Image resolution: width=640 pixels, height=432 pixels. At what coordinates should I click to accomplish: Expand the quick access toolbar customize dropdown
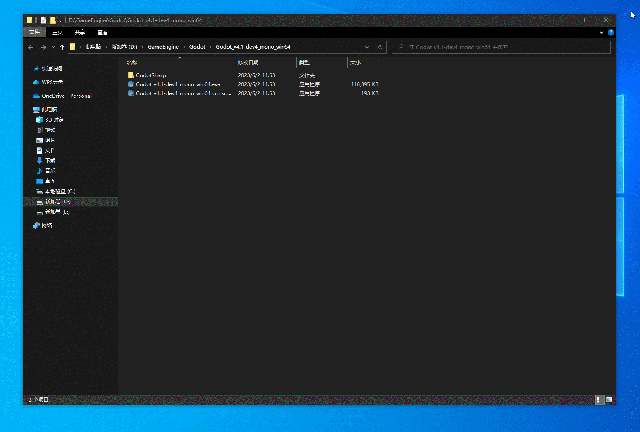pos(60,20)
